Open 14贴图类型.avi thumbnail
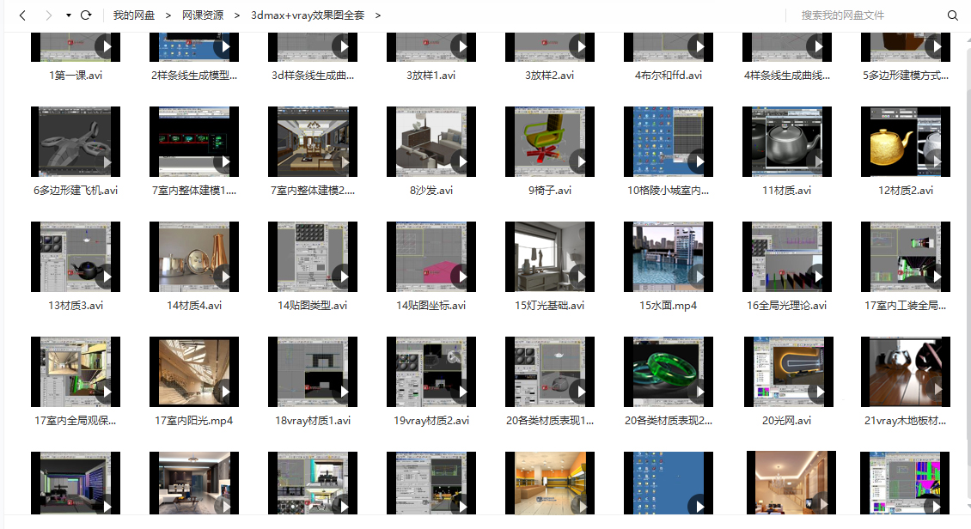 click(x=313, y=257)
